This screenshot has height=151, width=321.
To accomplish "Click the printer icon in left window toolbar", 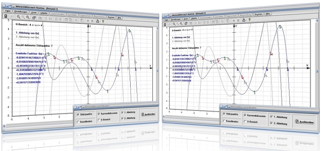I will click(x=97, y=21).
